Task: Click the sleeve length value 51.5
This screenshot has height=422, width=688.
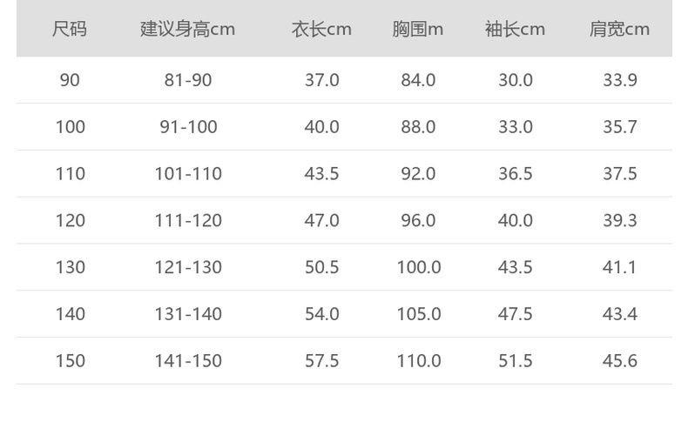Action: pyautogui.click(x=515, y=361)
